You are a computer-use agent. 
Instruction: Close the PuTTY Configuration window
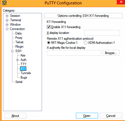(x=121, y=2)
